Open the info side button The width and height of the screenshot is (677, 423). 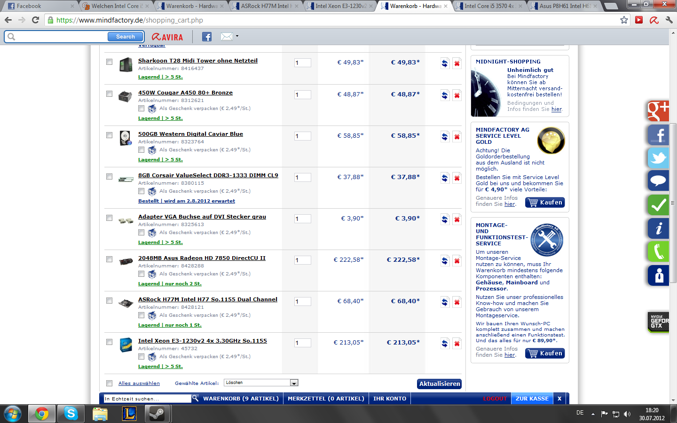(x=658, y=228)
